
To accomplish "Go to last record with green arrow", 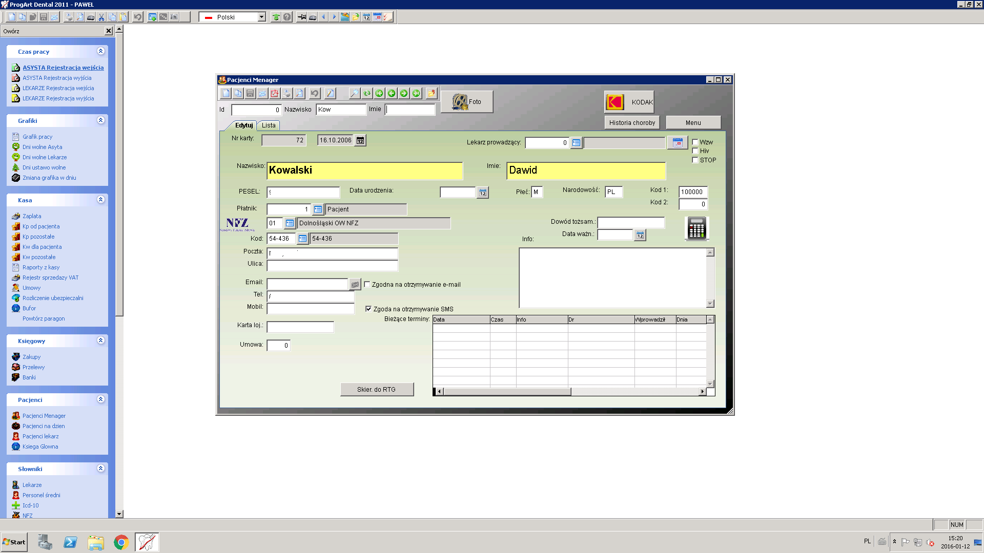I will click(416, 93).
